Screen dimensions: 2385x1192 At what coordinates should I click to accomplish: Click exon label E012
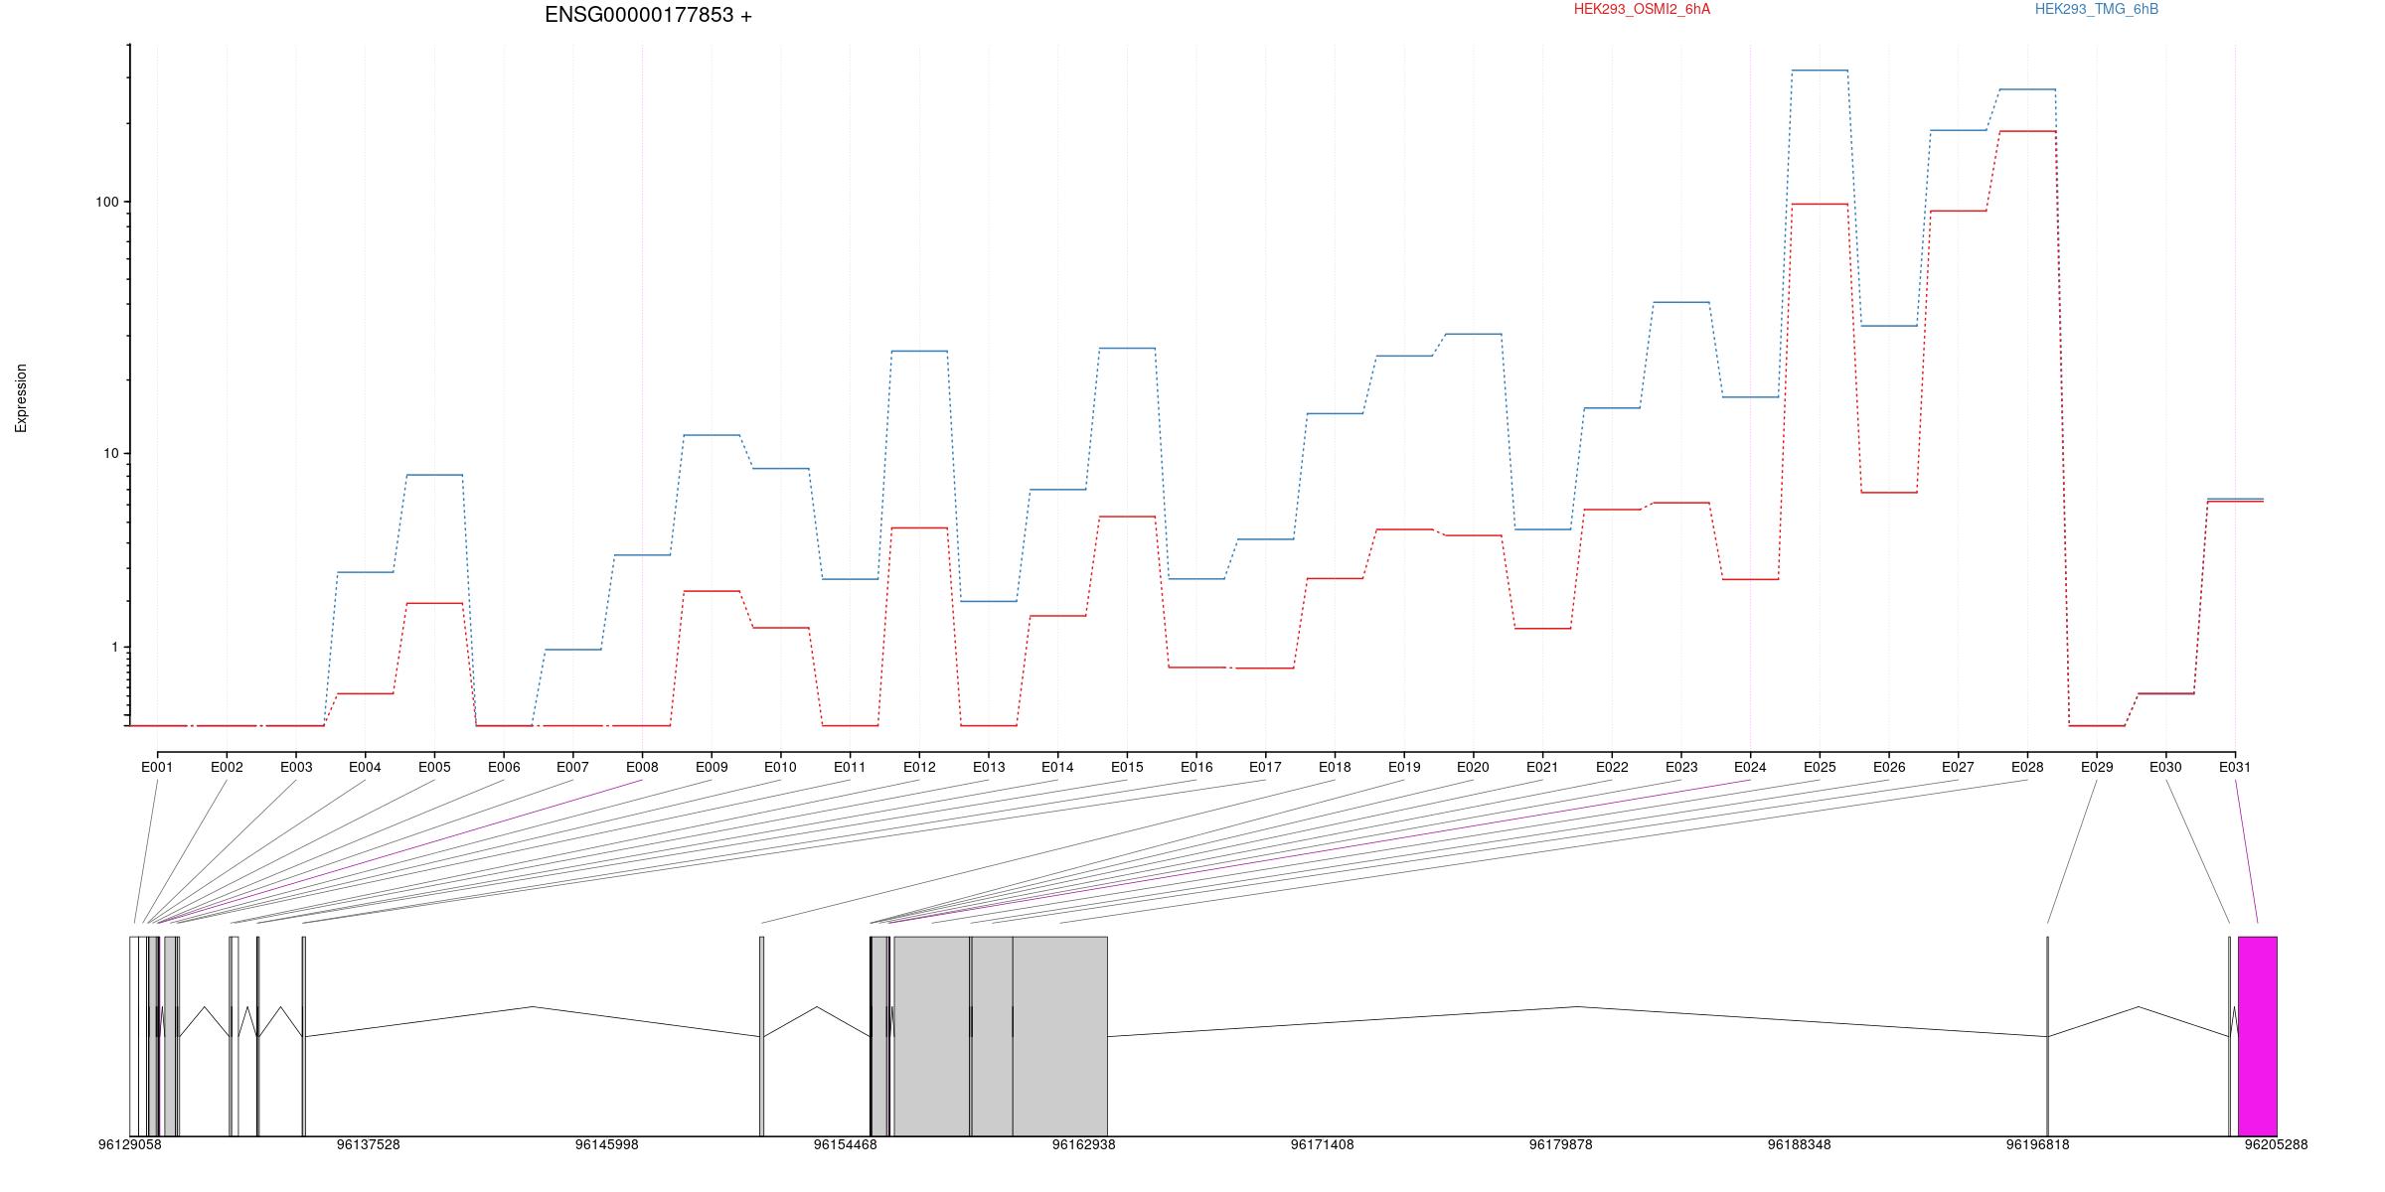pos(919,767)
